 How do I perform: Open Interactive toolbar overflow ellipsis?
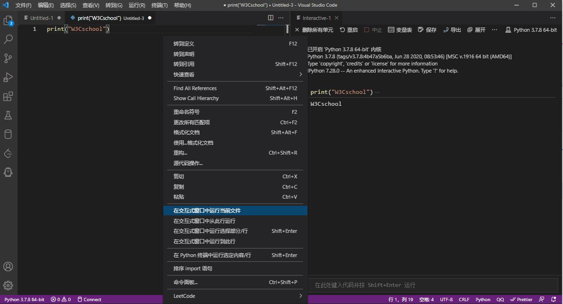tap(495, 30)
